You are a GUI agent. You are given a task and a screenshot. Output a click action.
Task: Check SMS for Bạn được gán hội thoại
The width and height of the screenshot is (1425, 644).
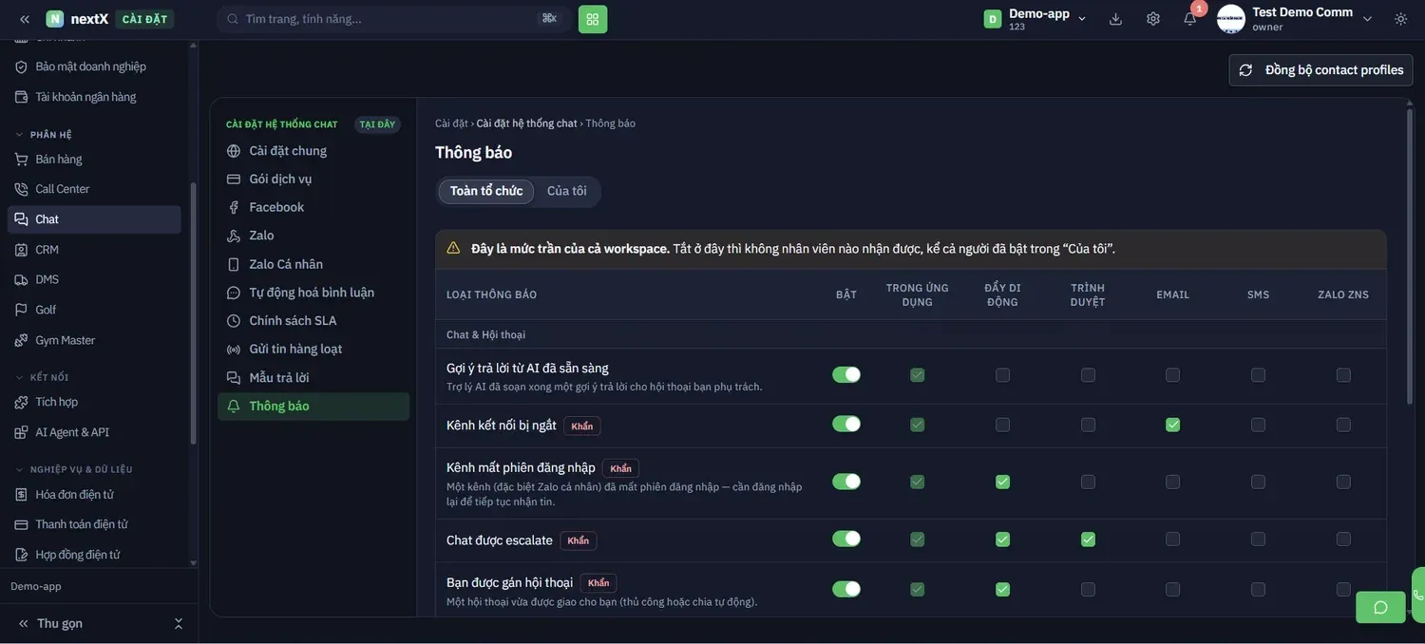(1259, 589)
